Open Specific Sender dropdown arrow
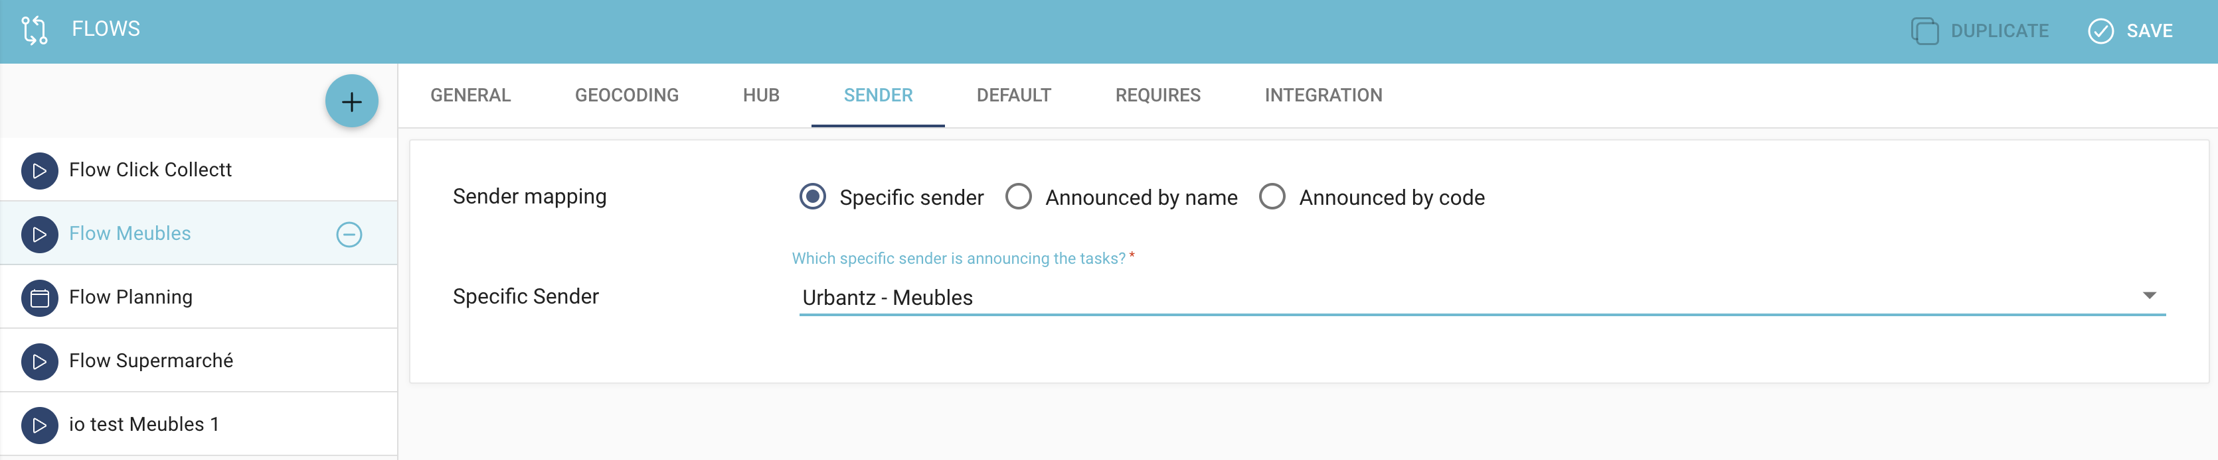Viewport: 2218px width, 460px height. point(2149,296)
